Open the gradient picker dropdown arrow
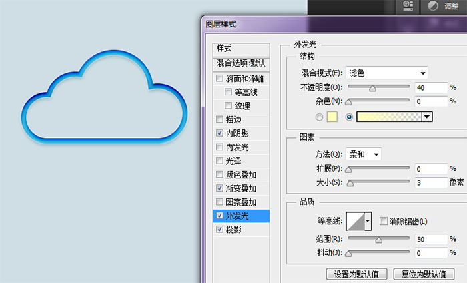 click(427, 117)
